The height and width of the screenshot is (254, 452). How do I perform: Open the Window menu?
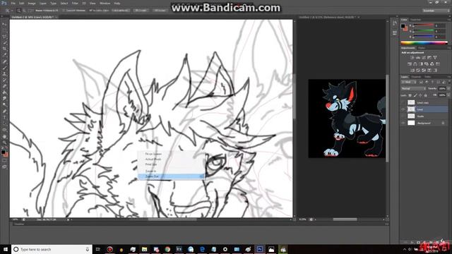[105, 3]
